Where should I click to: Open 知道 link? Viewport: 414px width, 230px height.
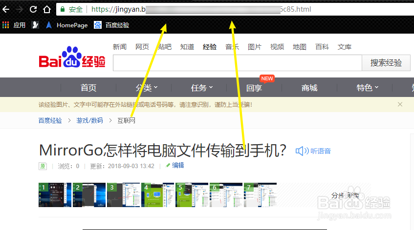click(x=187, y=47)
